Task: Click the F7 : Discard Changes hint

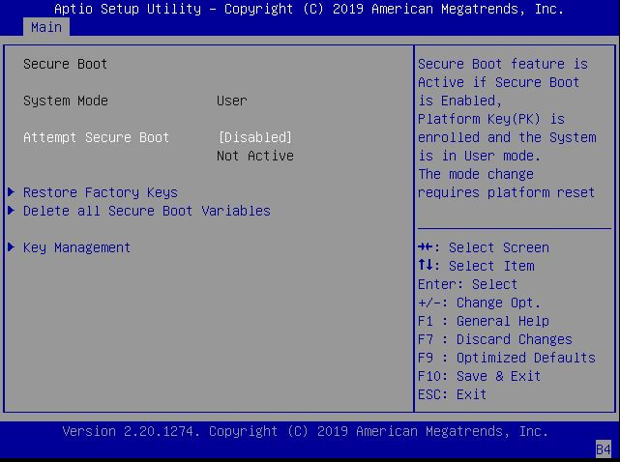Action: pyautogui.click(x=495, y=339)
